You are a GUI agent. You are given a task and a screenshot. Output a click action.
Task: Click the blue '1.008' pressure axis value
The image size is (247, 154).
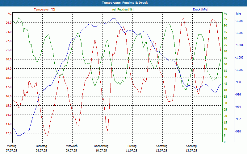click(240, 21)
